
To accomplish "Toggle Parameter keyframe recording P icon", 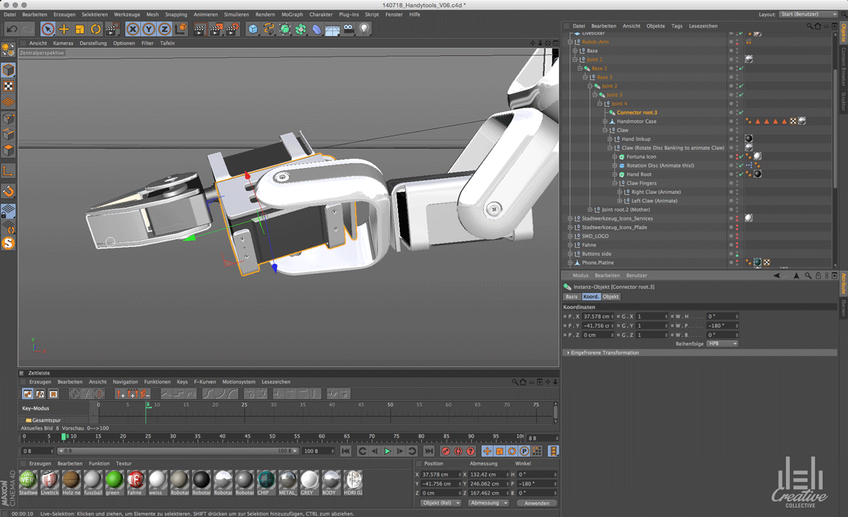I will (x=524, y=451).
